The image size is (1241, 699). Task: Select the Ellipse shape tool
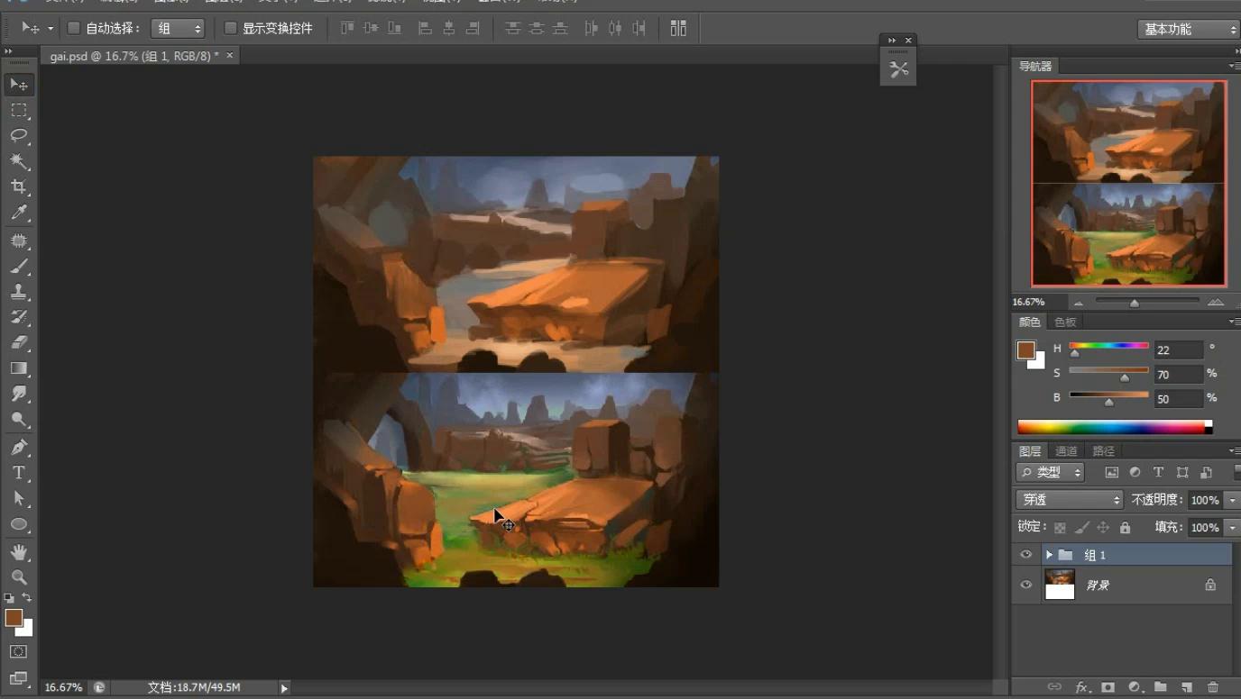point(19,524)
